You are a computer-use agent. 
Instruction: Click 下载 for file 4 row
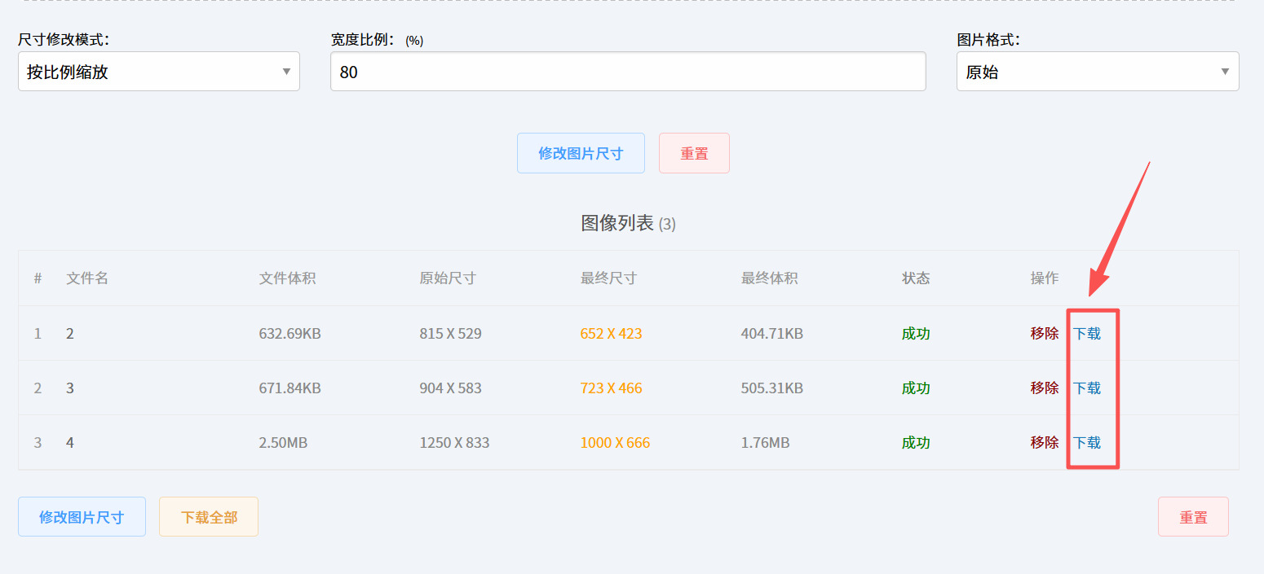pos(1087,442)
